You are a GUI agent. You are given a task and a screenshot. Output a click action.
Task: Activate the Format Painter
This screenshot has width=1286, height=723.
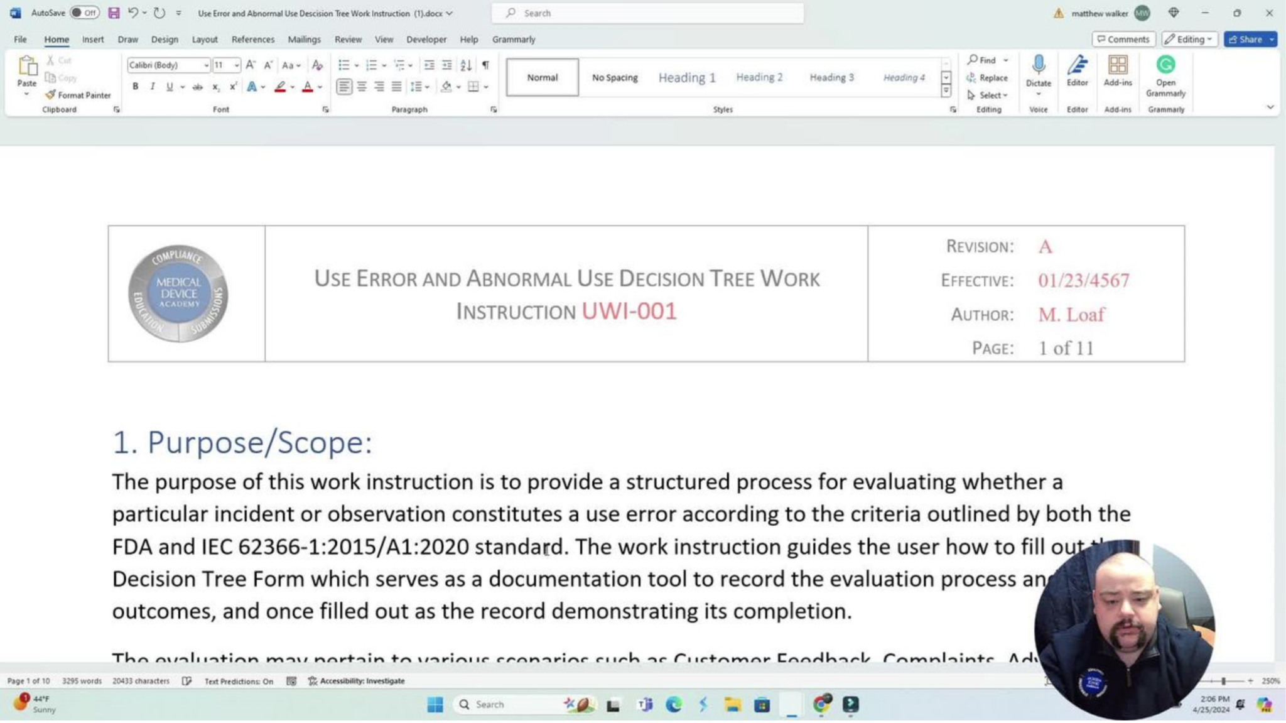tap(78, 95)
